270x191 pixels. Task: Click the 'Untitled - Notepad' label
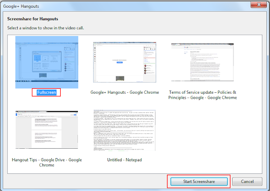[125, 160]
